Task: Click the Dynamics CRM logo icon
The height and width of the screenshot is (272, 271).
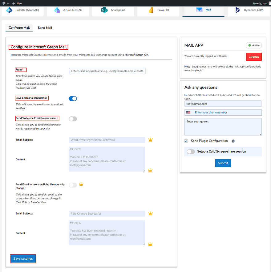Action: [x=237, y=10]
